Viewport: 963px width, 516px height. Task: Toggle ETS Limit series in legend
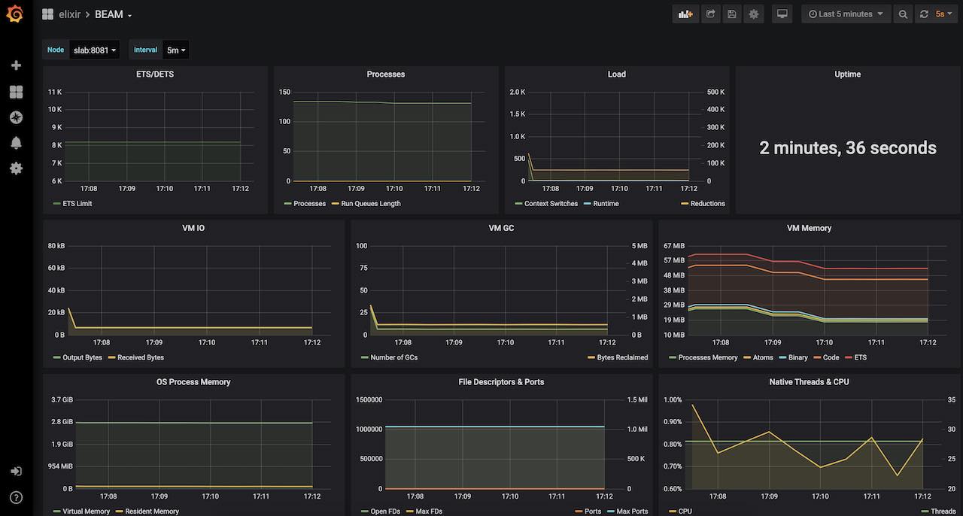point(77,204)
